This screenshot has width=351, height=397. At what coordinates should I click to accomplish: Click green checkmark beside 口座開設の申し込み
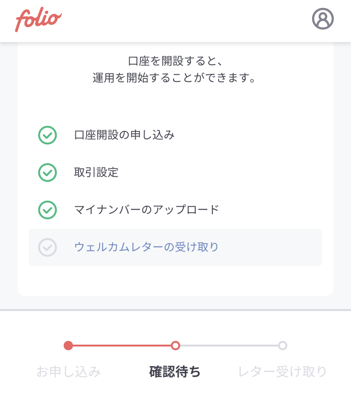47,135
